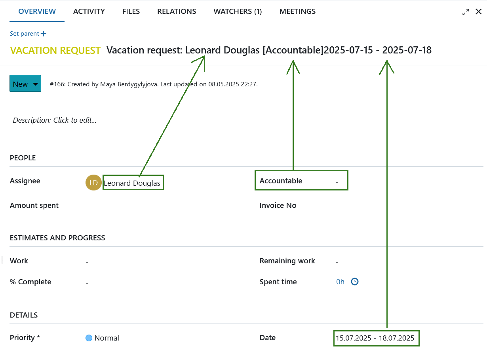The width and height of the screenshot is (487, 354).
Task: Click the blue Normal priority indicator
Action: (89, 338)
